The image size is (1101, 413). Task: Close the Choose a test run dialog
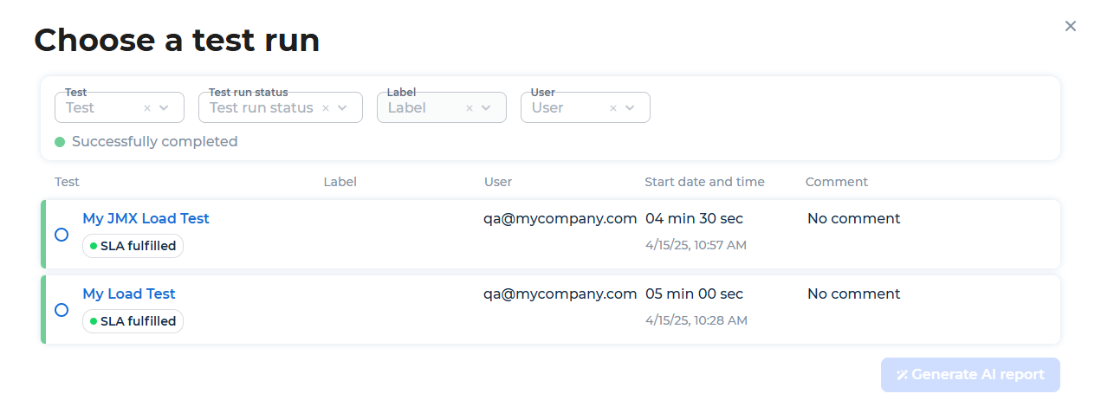tap(1071, 26)
